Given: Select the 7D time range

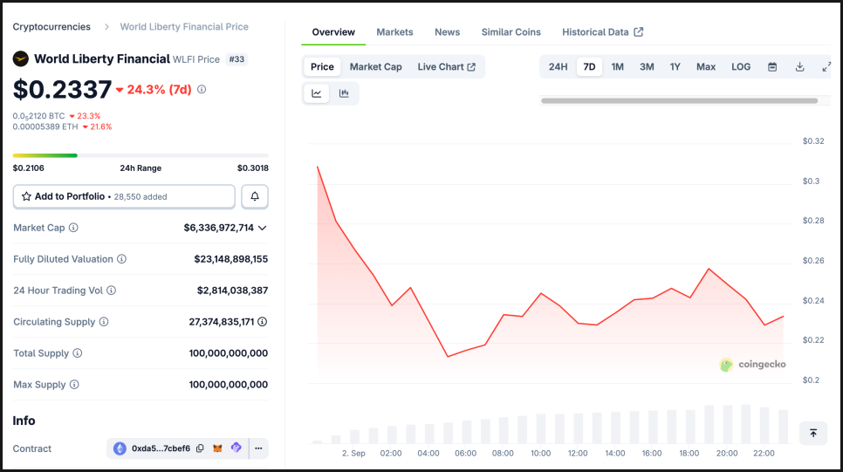Looking at the screenshot, I should pos(589,66).
